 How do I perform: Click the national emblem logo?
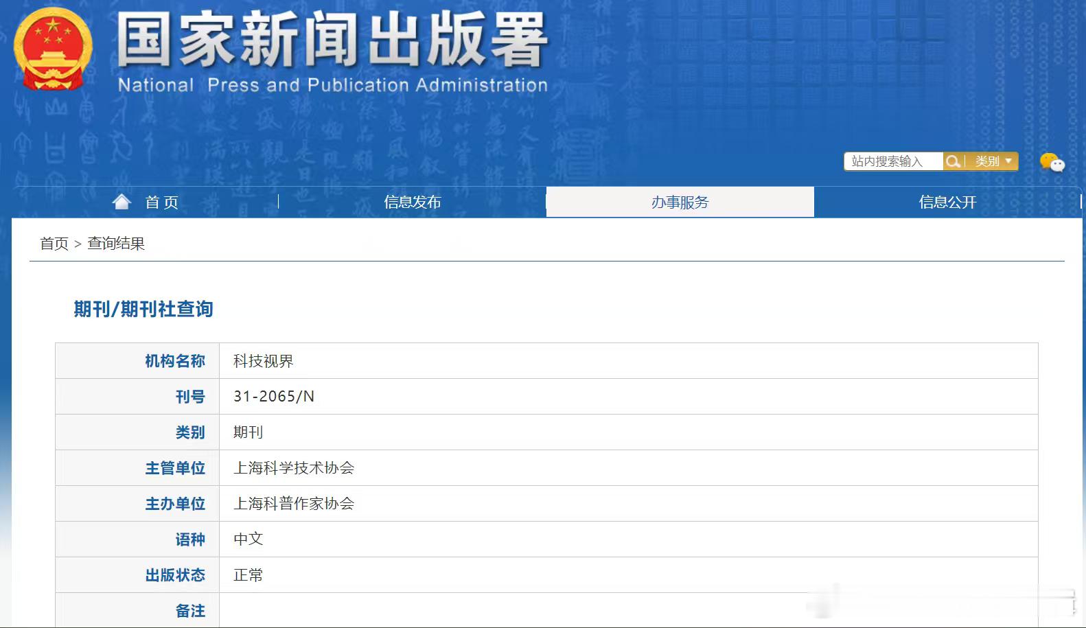tap(53, 49)
